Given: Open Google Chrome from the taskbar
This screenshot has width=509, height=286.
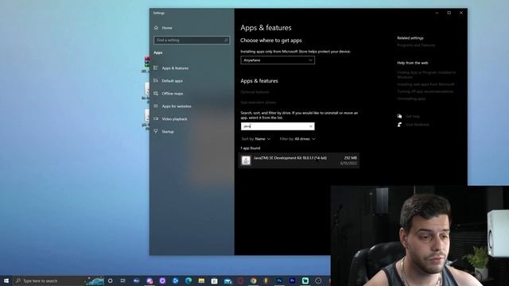Looking at the screenshot, I should pos(253,280).
